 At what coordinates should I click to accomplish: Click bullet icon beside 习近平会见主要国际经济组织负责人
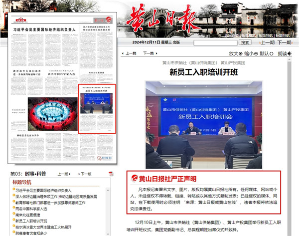click(14, 189)
